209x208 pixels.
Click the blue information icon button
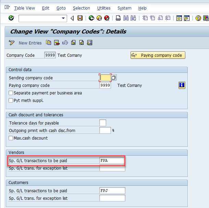tap(182, 85)
